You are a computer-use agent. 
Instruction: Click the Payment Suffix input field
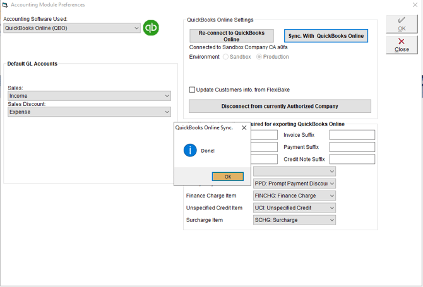352,147
